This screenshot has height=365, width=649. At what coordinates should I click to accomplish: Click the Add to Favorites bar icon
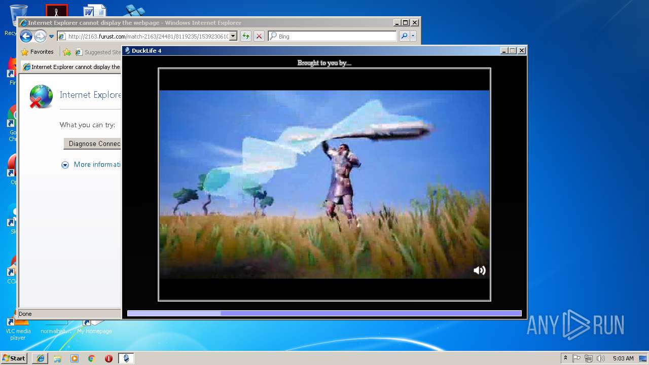pos(67,52)
